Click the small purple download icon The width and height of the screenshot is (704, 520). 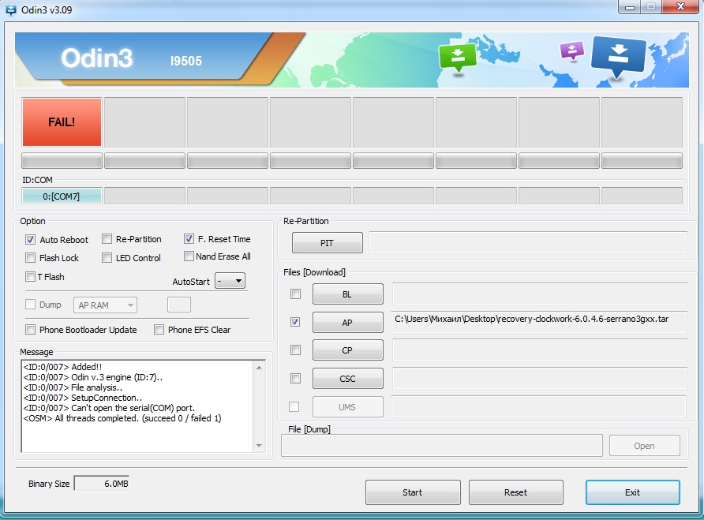(571, 51)
